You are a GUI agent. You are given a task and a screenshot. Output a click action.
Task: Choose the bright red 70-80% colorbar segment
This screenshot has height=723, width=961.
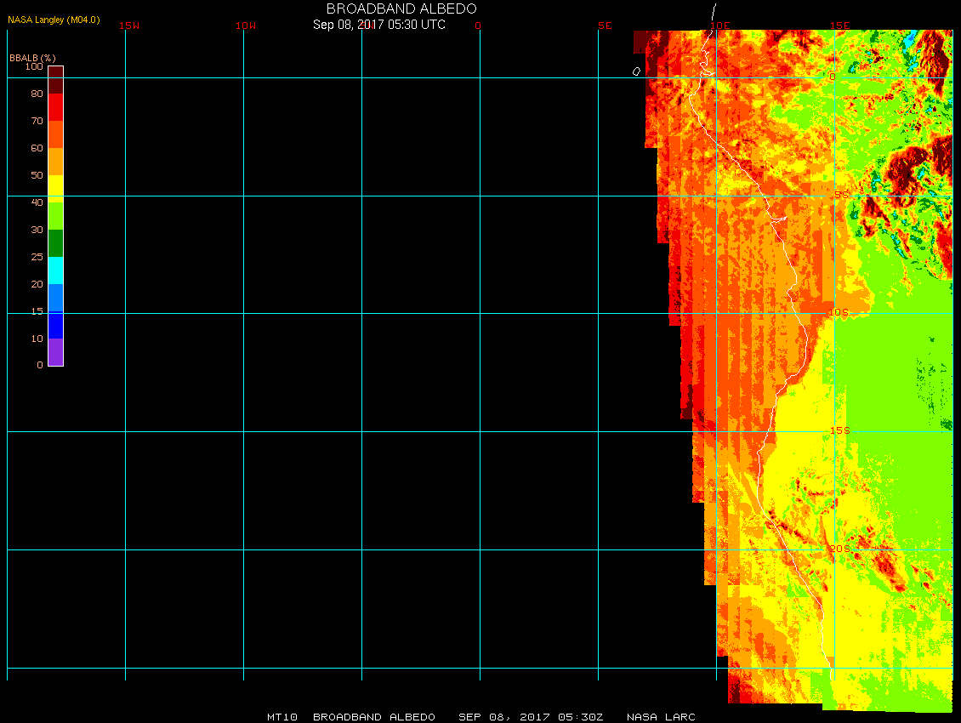coord(55,107)
